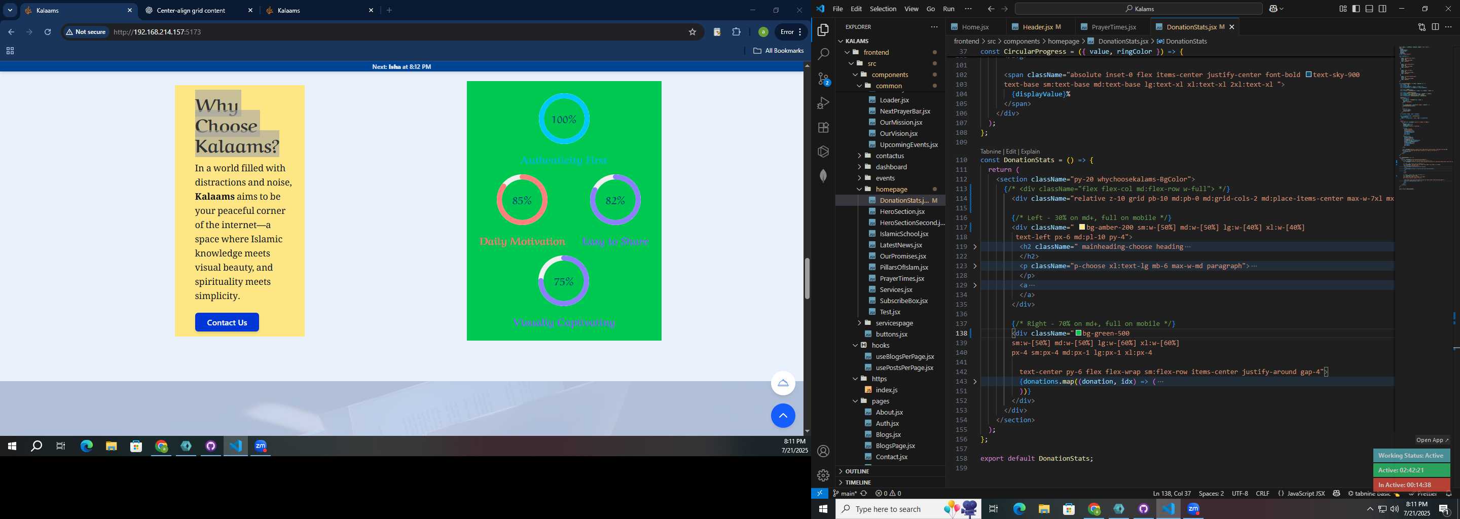The height and width of the screenshot is (519, 1460).
Task: Go forward using VS Code navigation arrow
Action: [x=1004, y=9]
